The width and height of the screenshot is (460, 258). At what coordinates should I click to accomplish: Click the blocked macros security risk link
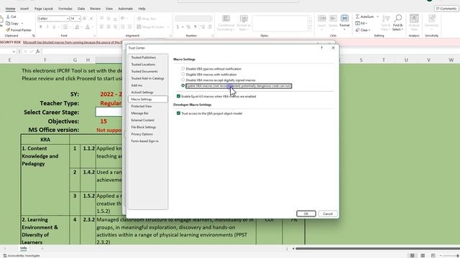(x=73, y=42)
